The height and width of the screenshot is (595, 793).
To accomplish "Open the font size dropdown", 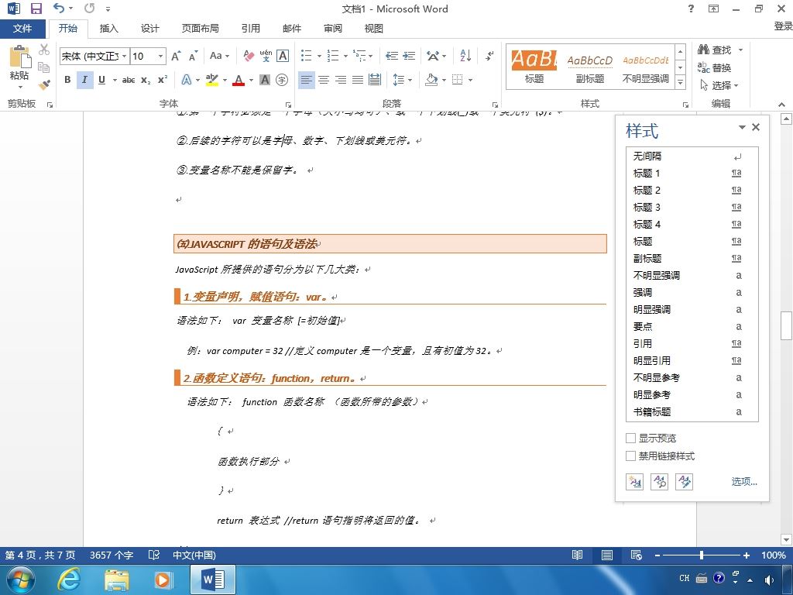I will tap(160, 56).
